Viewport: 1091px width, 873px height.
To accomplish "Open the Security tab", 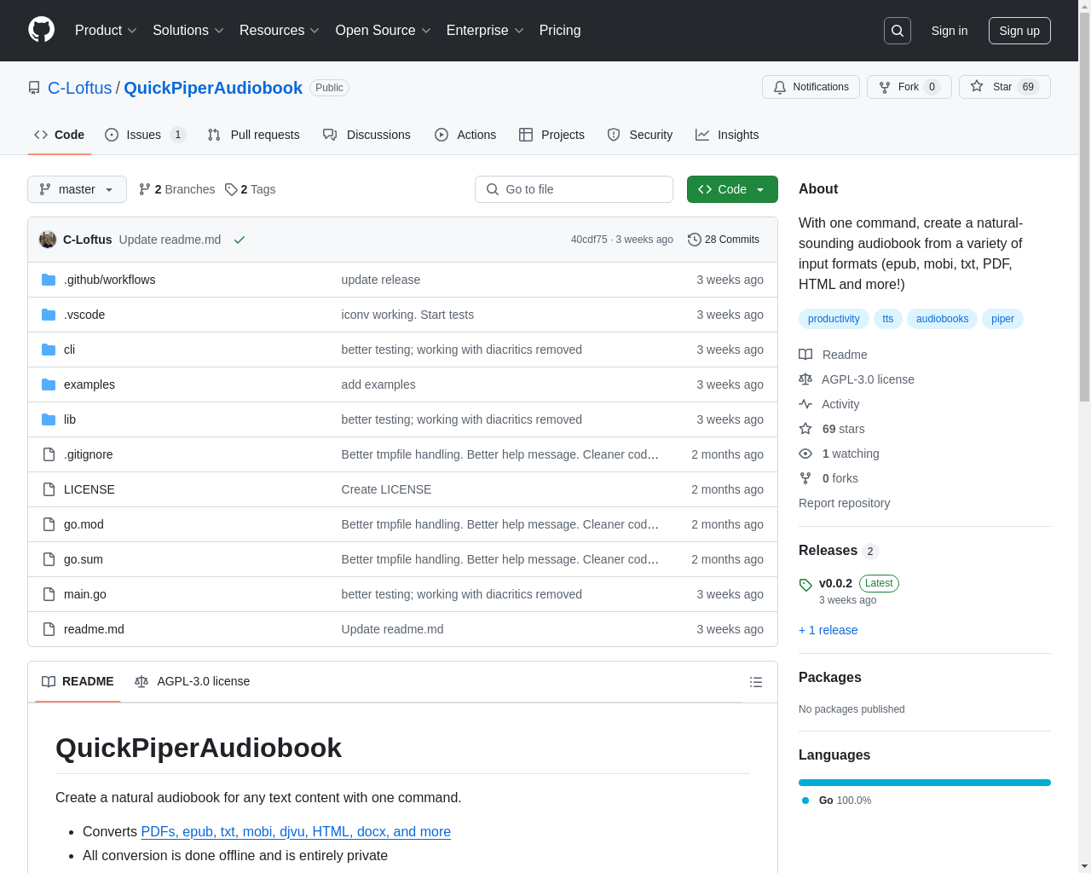I will [x=640, y=135].
